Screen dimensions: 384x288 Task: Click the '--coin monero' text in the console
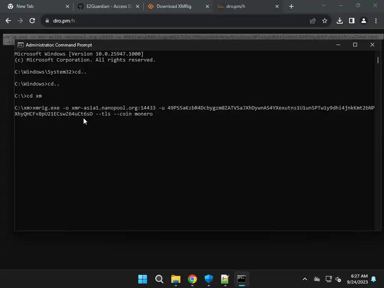133,114
